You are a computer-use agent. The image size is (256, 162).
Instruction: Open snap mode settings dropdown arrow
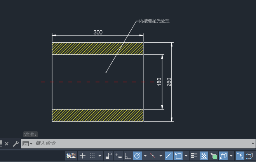(x=100, y=156)
